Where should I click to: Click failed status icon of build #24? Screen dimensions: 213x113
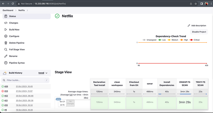[2, 91]
